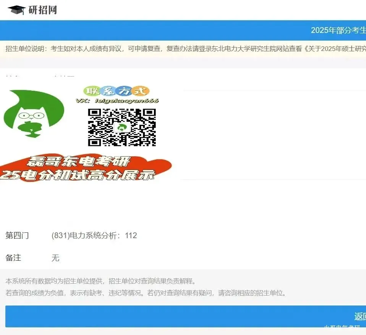
Task: Select the 第四门 row label
Action: click(17, 235)
